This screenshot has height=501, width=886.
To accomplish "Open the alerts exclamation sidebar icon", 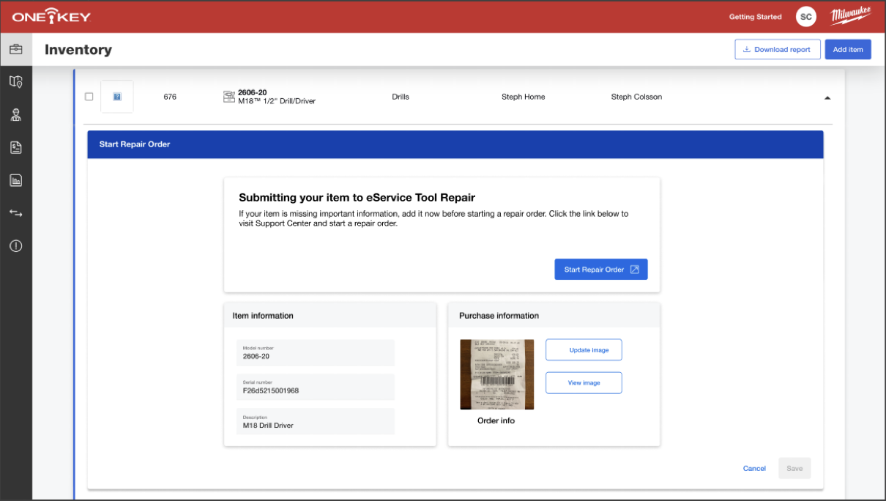I will [15, 246].
